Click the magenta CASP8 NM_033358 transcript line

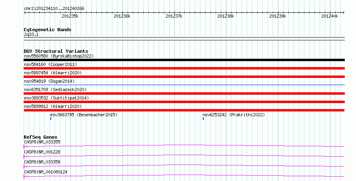[x=184, y=165]
